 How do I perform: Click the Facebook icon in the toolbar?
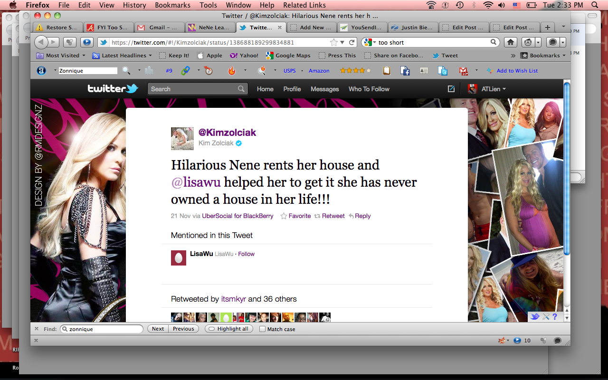tap(405, 71)
